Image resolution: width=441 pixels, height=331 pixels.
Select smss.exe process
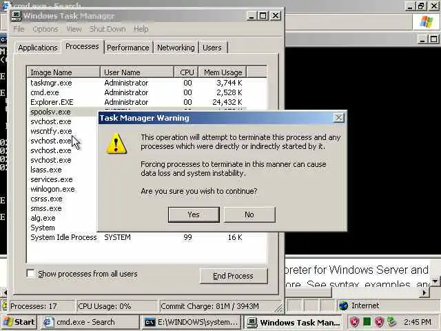point(46,208)
